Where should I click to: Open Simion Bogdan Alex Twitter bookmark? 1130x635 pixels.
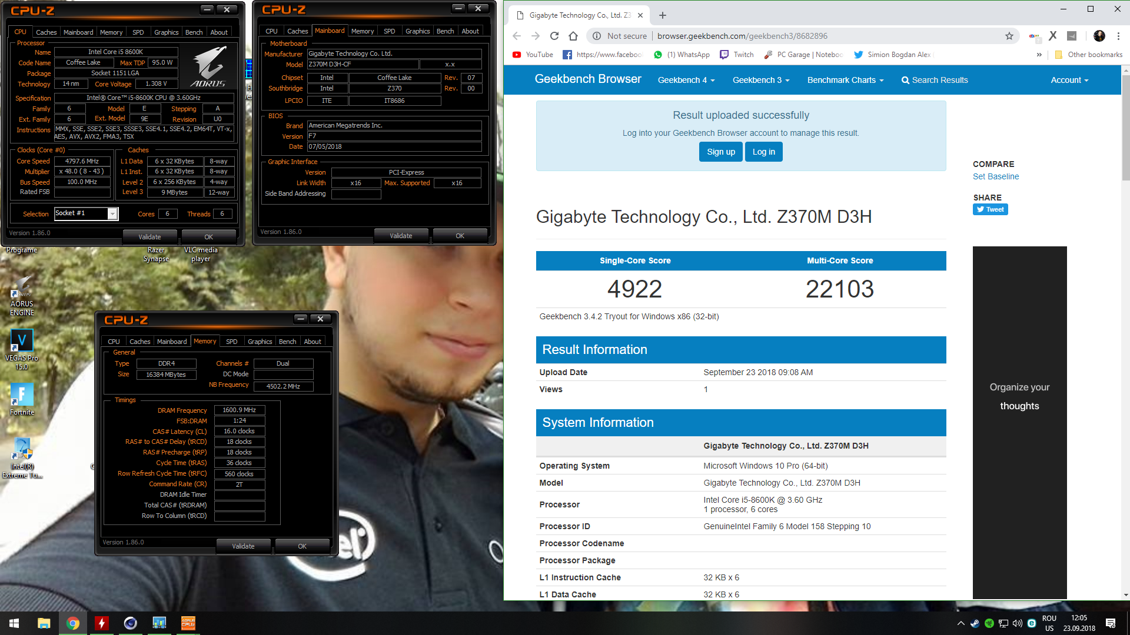tap(893, 55)
